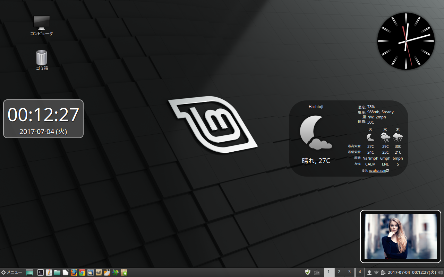Click the CALM wind direction value

click(x=370, y=164)
